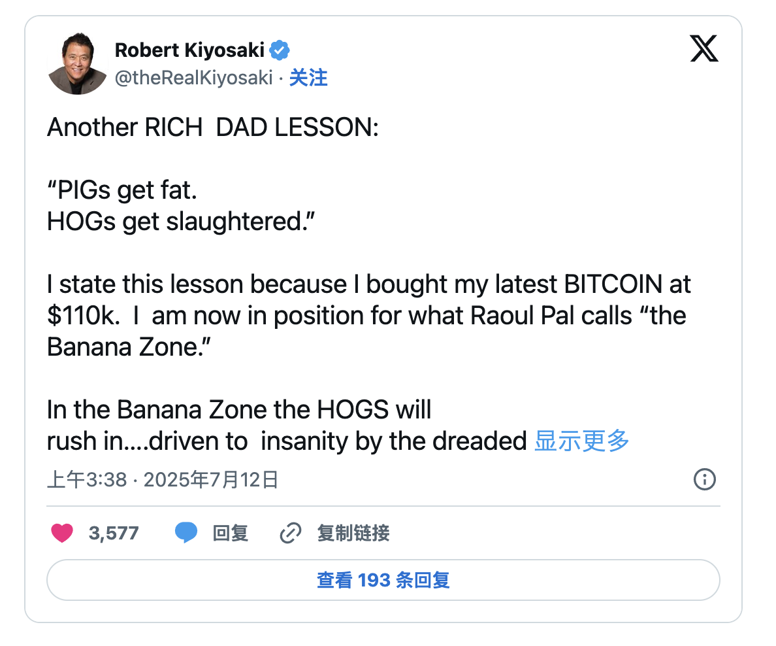Click the Robert Kiyosaki display name
Viewport: 776px width, 646px height.
point(189,50)
